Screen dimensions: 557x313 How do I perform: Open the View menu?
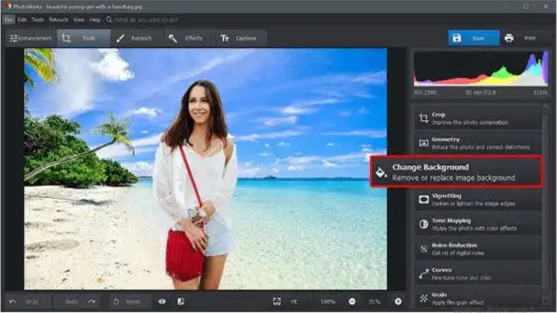[x=79, y=20]
